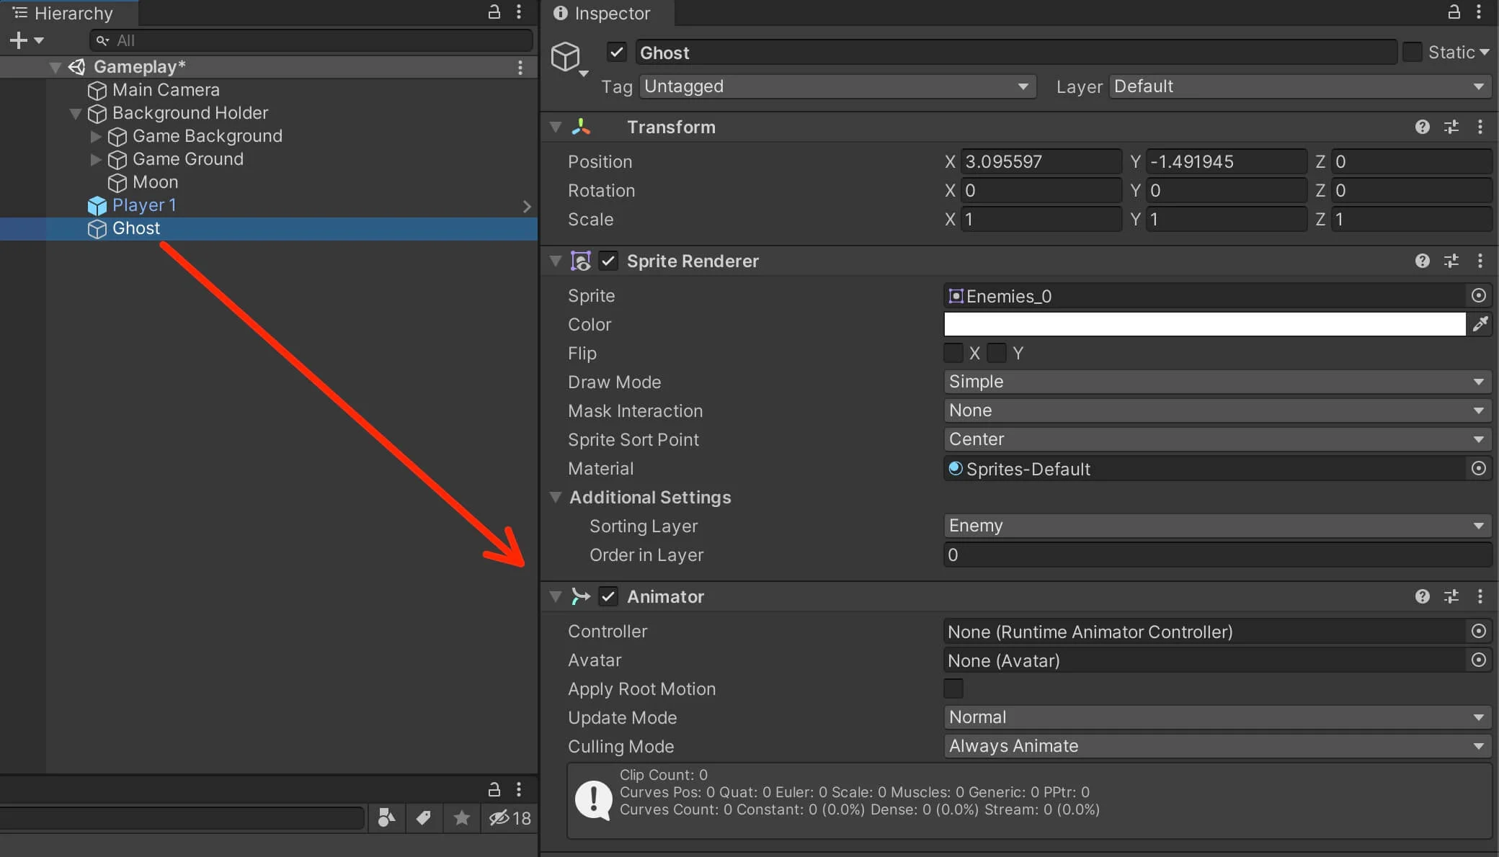Open the Culling Mode dropdown
Viewport: 1499px width, 857px height.
point(1217,746)
